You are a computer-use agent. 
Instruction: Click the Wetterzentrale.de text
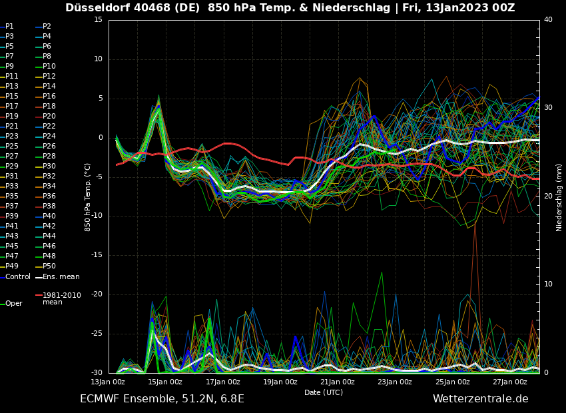480,399
